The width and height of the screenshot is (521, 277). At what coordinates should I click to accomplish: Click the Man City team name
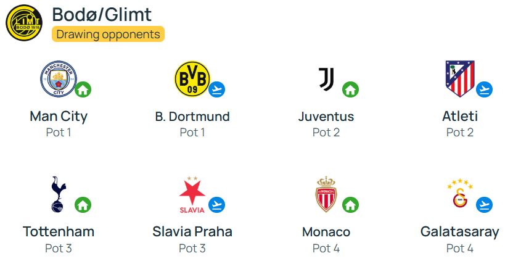(x=59, y=117)
